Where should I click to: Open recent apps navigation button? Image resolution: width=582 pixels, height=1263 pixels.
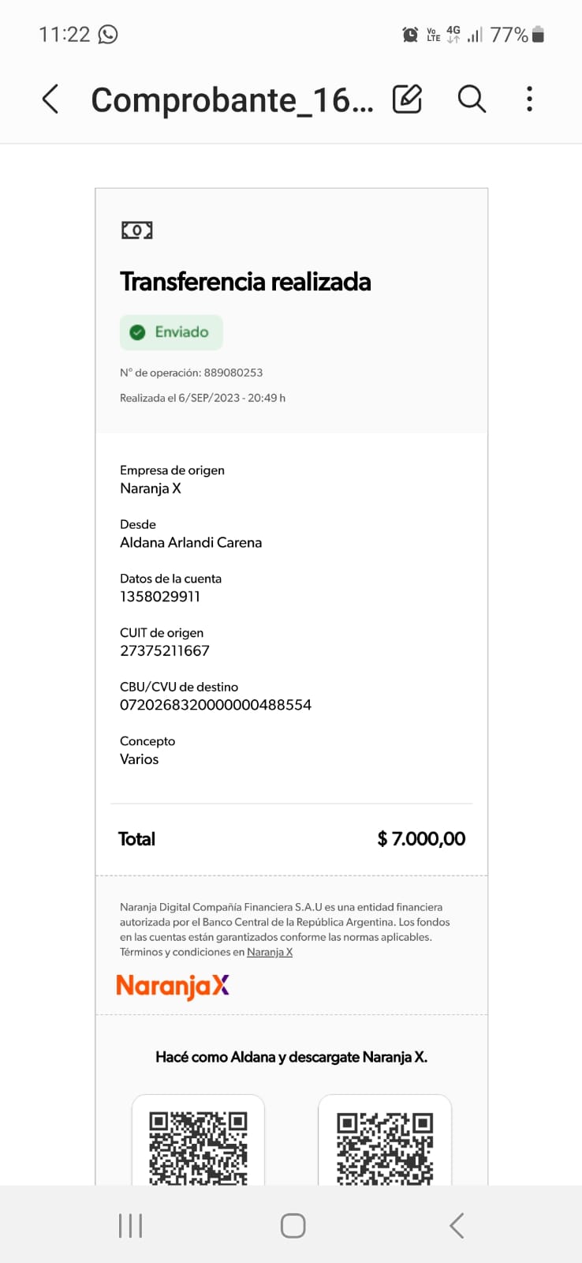coord(130,1226)
